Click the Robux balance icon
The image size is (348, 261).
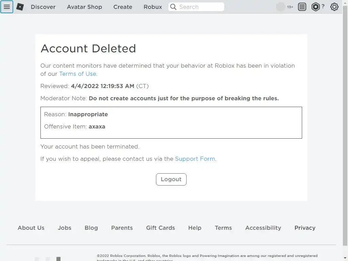316,7
